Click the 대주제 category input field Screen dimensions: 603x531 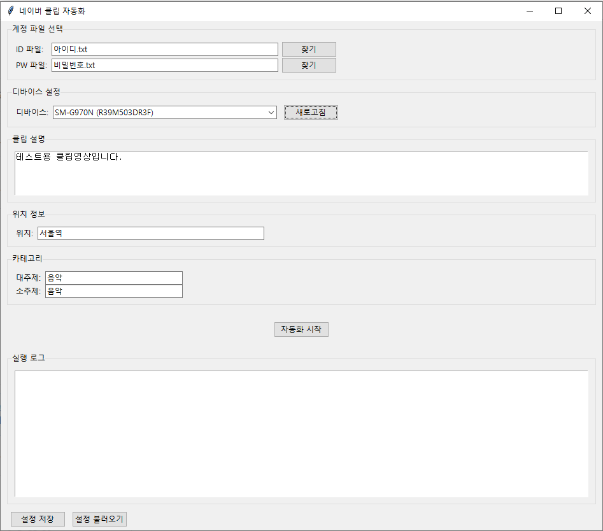[113, 278]
